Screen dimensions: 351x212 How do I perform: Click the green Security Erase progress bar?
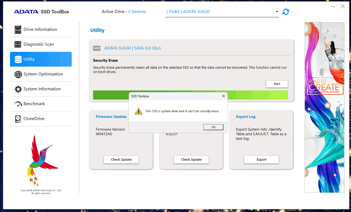(x=190, y=95)
